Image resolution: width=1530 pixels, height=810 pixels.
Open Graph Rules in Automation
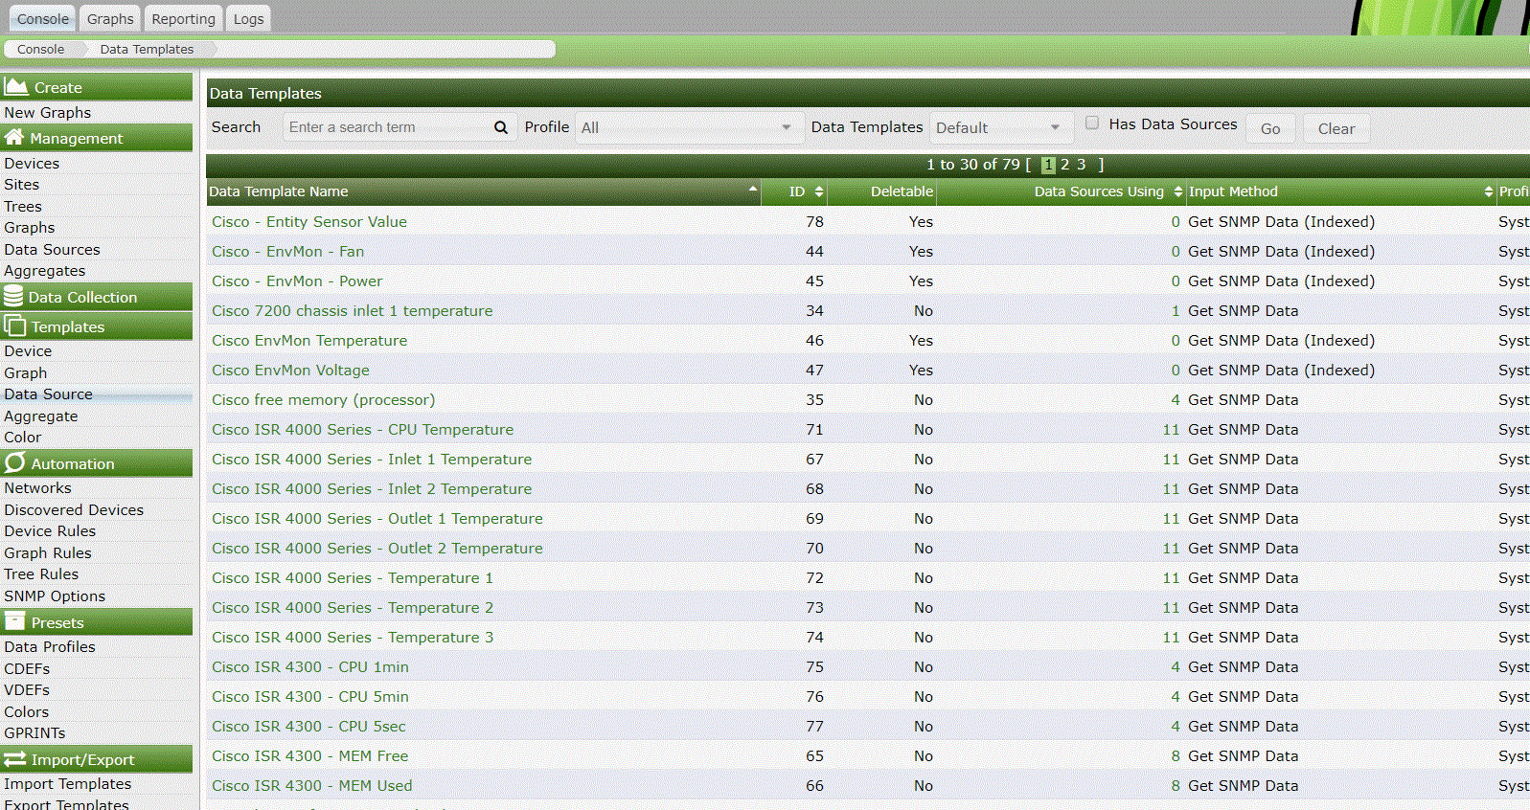[x=48, y=552]
